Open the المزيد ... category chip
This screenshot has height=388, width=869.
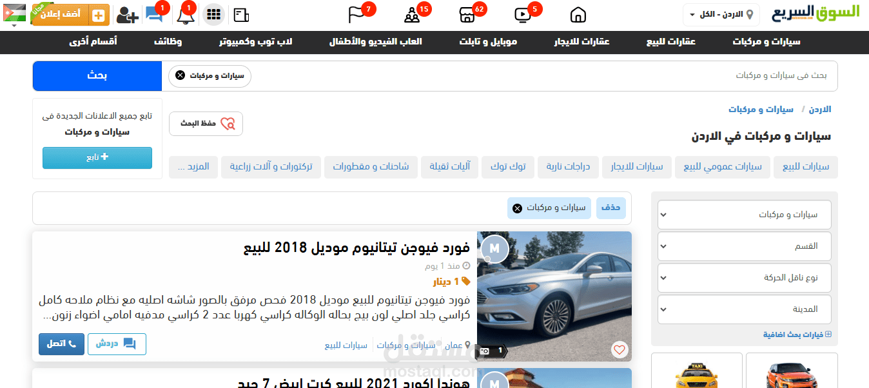(193, 167)
